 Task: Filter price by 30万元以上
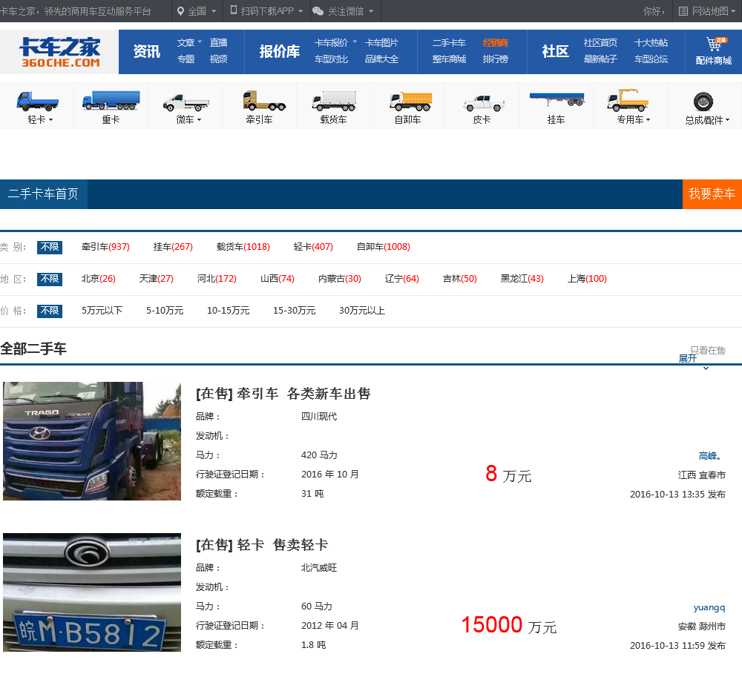[x=362, y=311]
